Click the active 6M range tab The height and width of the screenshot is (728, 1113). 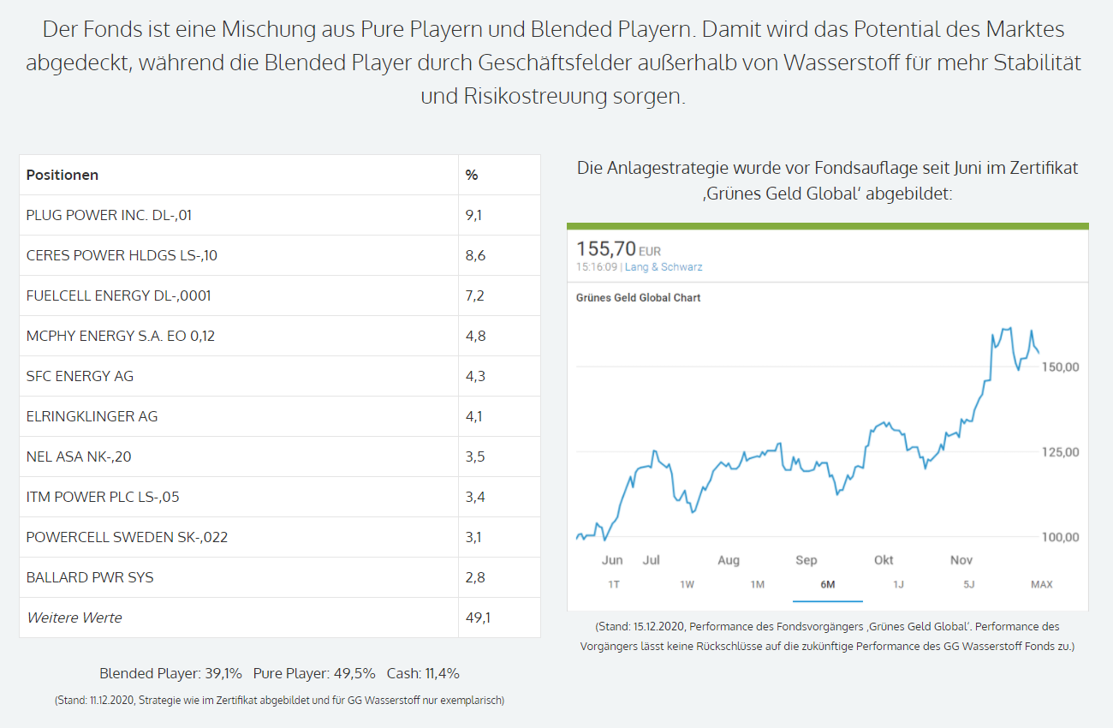(827, 584)
